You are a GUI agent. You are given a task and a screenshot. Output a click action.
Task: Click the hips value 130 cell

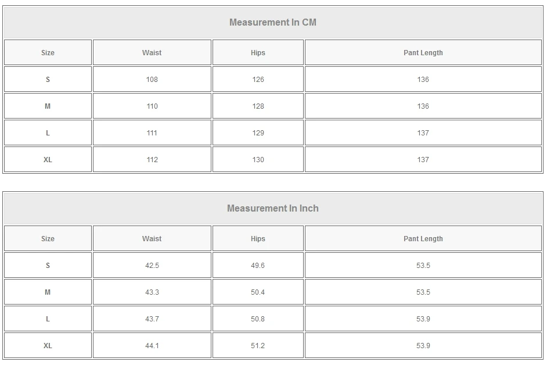pyautogui.click(x=258, y=160)
